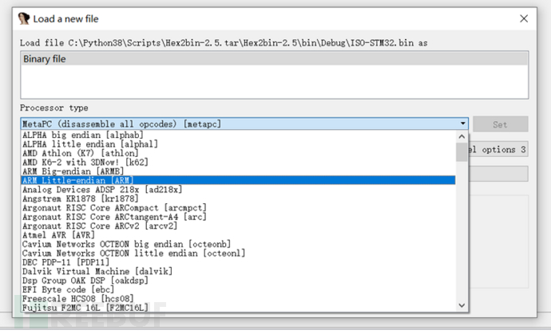The height and width of the screenshot is (334, 551).
Task: Click the processor list scroll up arrow
Action: point(462,136)
